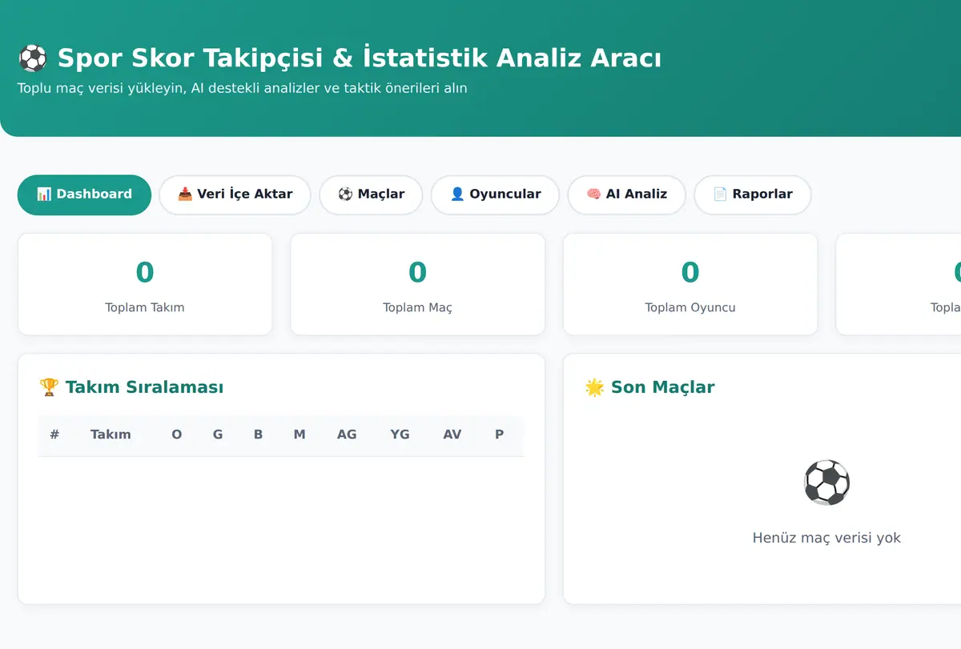This screenshot has height=649, width=961.
Task: Click the YG column header
Action: coord(400,435)
